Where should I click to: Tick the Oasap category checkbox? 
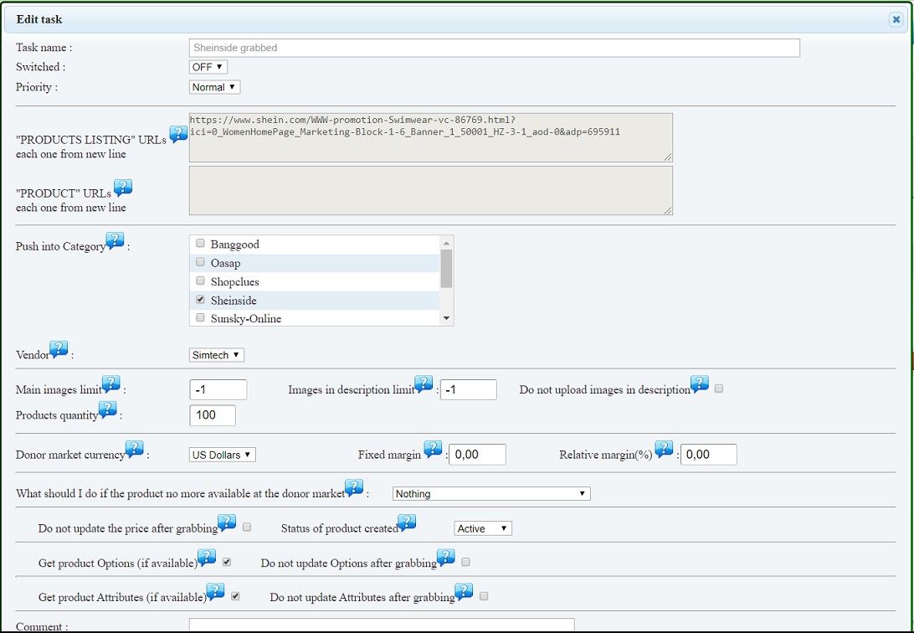201,262
